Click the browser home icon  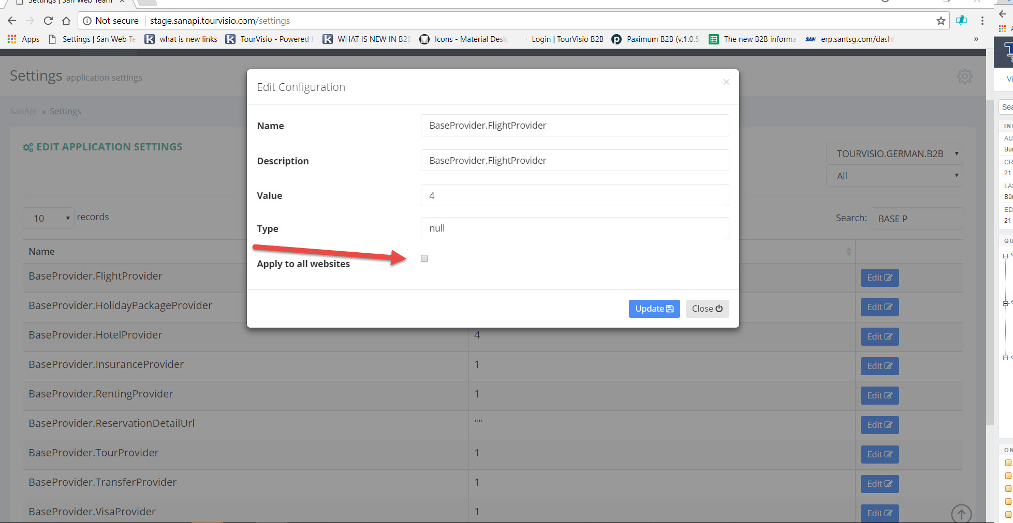click(x=66, y=21)
